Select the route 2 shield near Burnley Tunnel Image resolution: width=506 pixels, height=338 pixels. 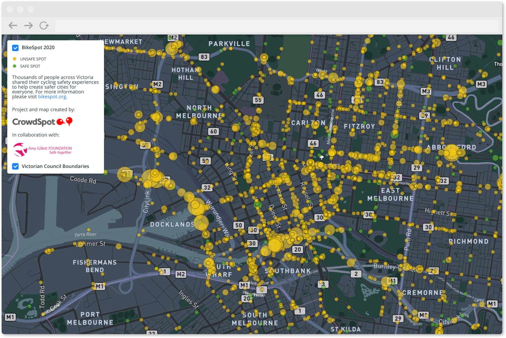tap(356, 274)
